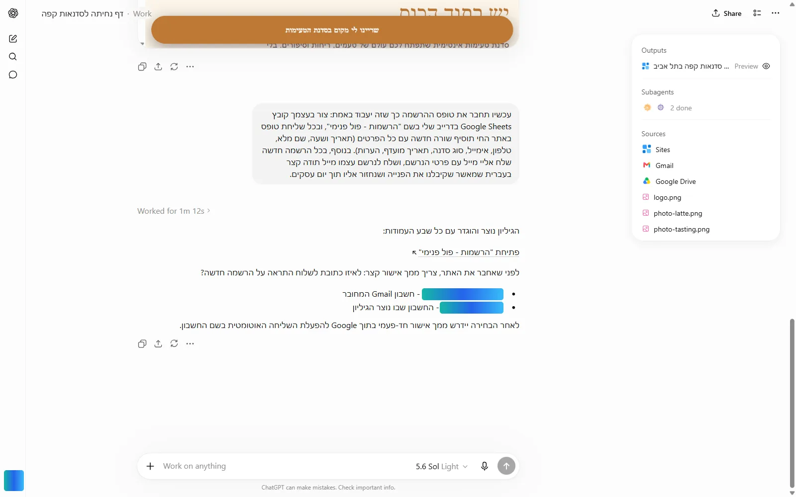Select the purple globe subagent icon
This screenshot has height=497, width=796.
tap(661, 107)
